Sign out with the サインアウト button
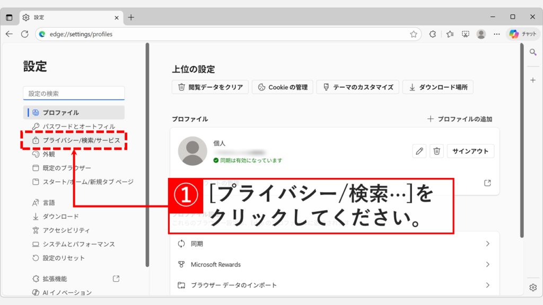 pyautogui.click(x=470, y=151)
